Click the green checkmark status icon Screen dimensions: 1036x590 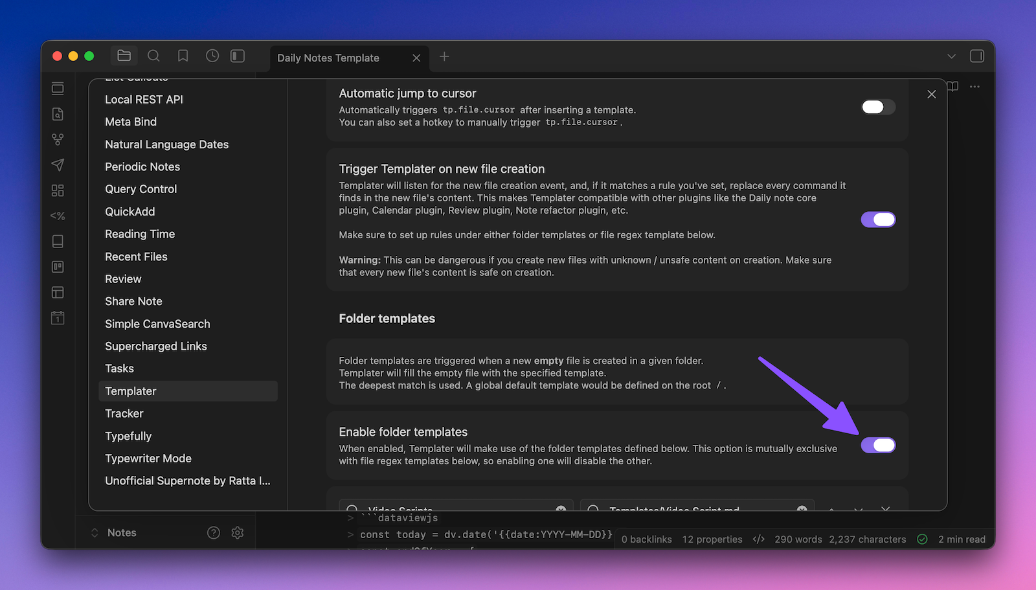point(923,539)
